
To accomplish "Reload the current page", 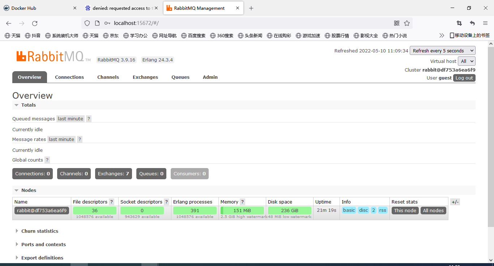I will point(35,23).
